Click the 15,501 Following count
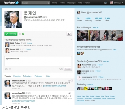The width and height of the screenshot is (125, 110). tap(88, 20)
